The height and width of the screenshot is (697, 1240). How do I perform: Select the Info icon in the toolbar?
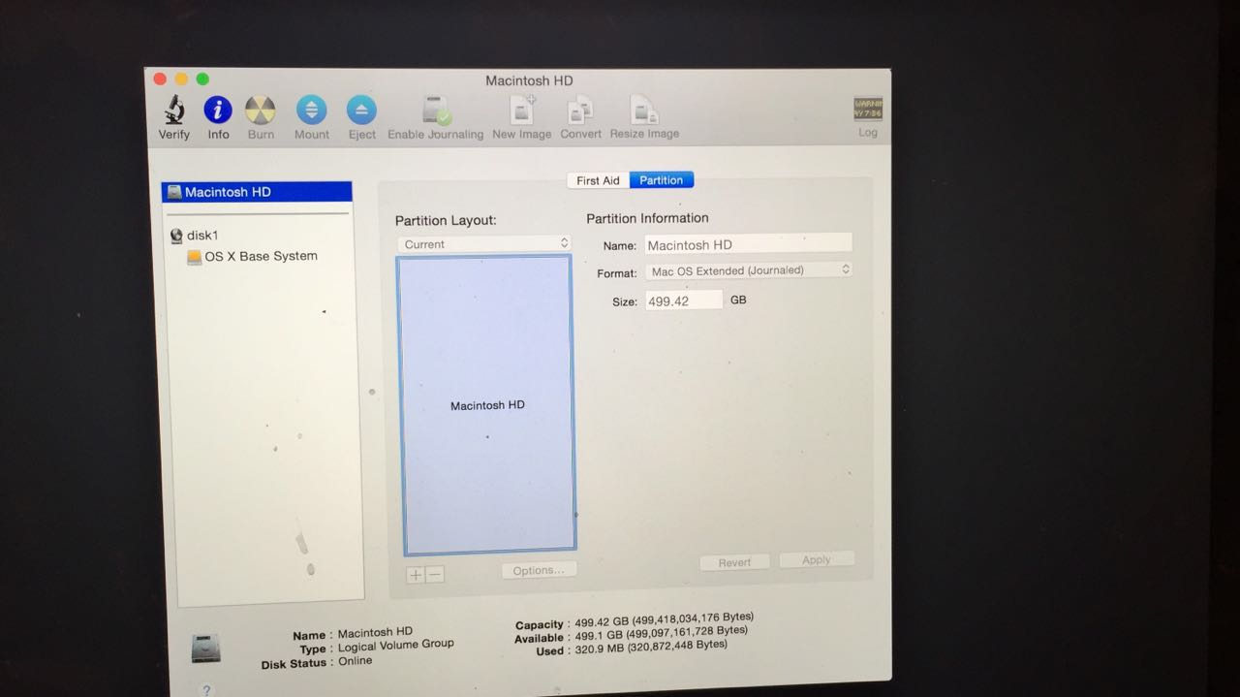click(217, 111)
